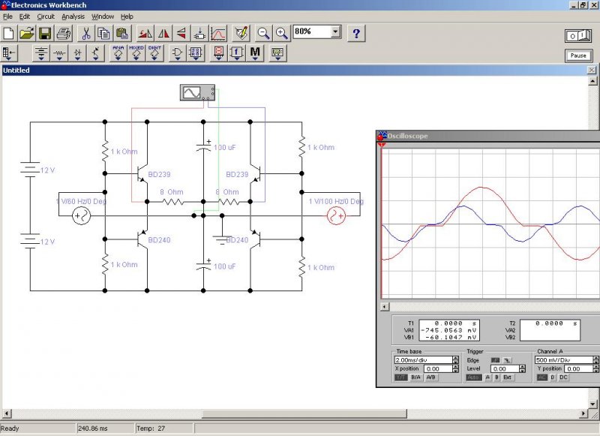Open the Digital flip-flop parts bin

pyautogui.click(x=196, y=53)
